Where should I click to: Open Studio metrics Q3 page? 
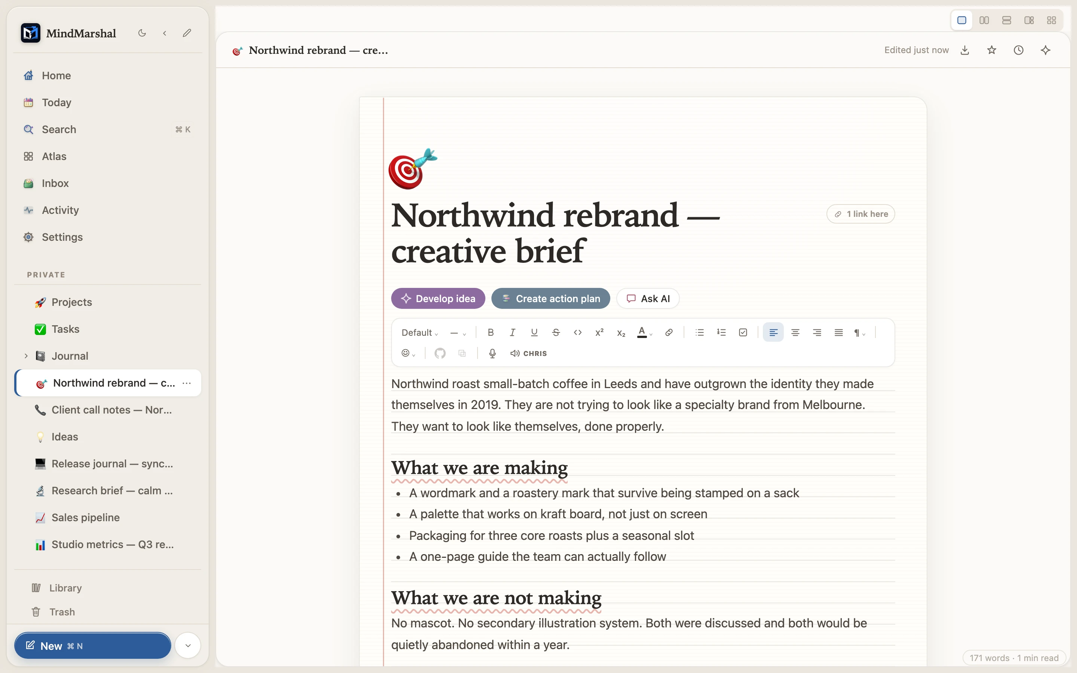click(x=108, y=545)
